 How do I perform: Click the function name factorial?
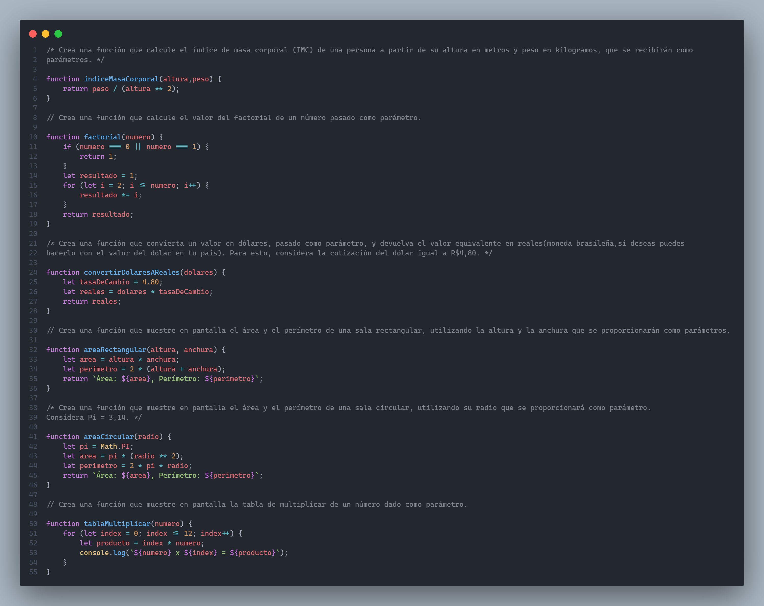click(x=102, y=137)
